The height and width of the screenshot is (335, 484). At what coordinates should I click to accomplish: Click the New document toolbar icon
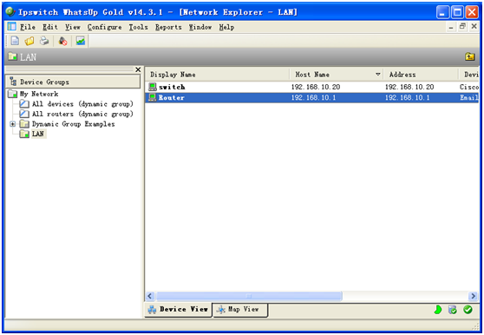point(15,41)
